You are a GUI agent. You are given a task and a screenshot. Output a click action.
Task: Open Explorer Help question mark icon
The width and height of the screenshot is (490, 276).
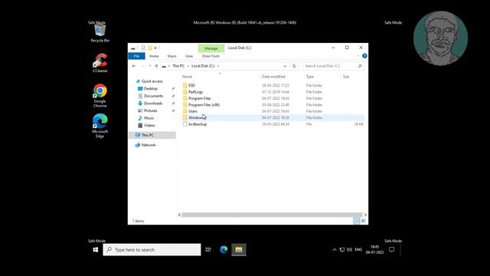pyautogui.click(x=364, y=56)
